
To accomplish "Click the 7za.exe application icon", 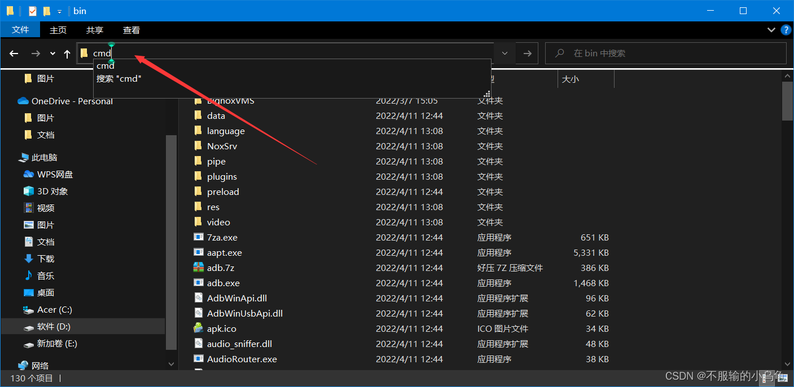I will (x=198, y=237).
